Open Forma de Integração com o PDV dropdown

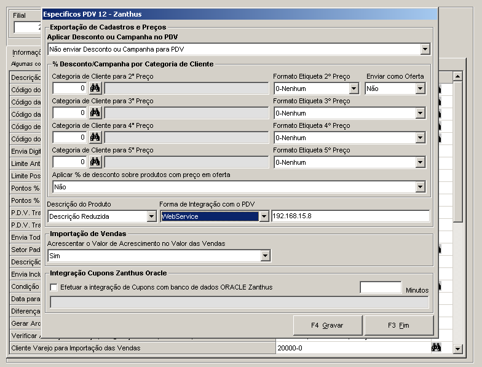(x=264, y=216)
